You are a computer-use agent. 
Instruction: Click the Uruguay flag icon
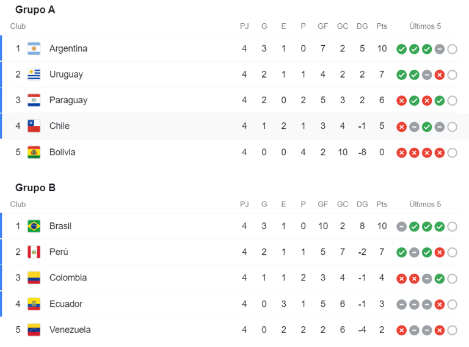point(34,74)
